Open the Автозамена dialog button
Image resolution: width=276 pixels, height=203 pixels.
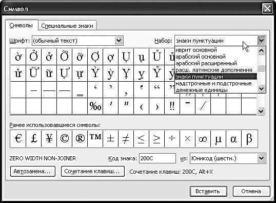point(33,171)
